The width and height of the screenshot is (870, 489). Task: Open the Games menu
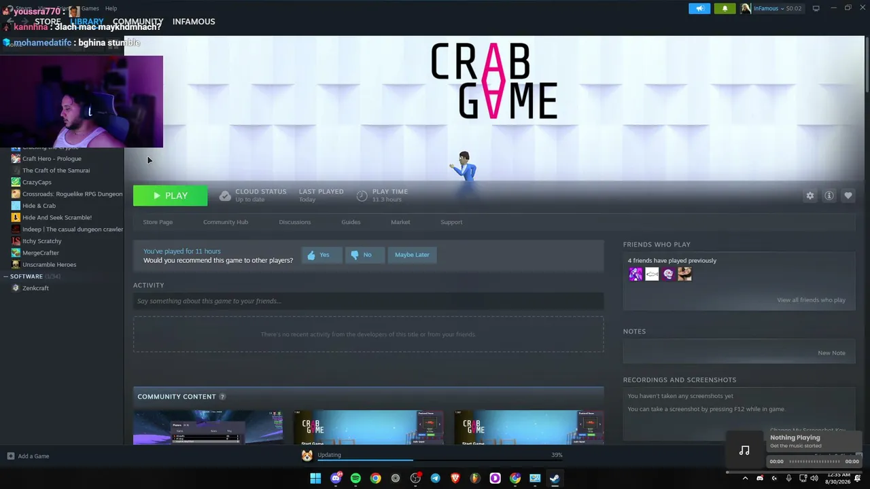pyautogui.click(x=90, y=8)
